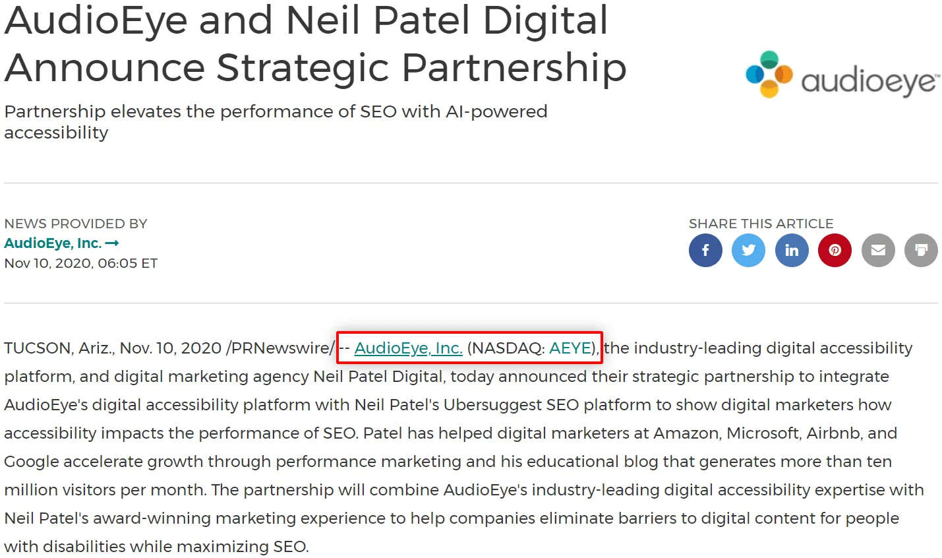The width and height of the screenshot is (942, 558).
Task: Share the article on Twitter
Action: [749, 251]
